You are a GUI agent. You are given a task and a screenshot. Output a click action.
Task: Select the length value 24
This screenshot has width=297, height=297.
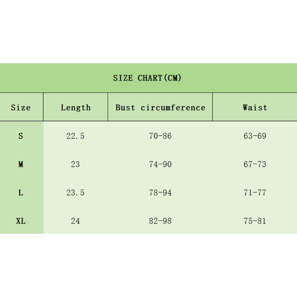click(x=75, y=221)
